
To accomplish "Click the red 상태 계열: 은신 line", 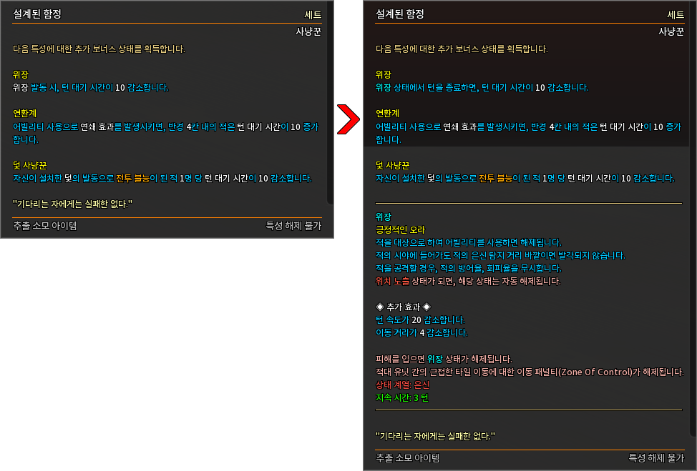I will (403, 385).
